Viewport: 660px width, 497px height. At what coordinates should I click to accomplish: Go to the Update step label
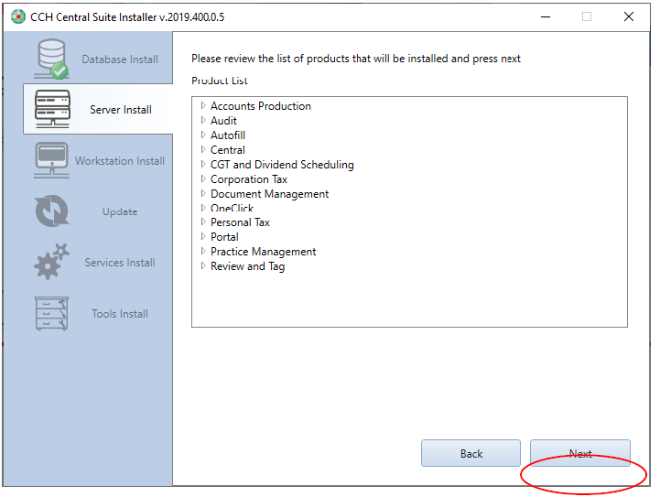[120, 211]
